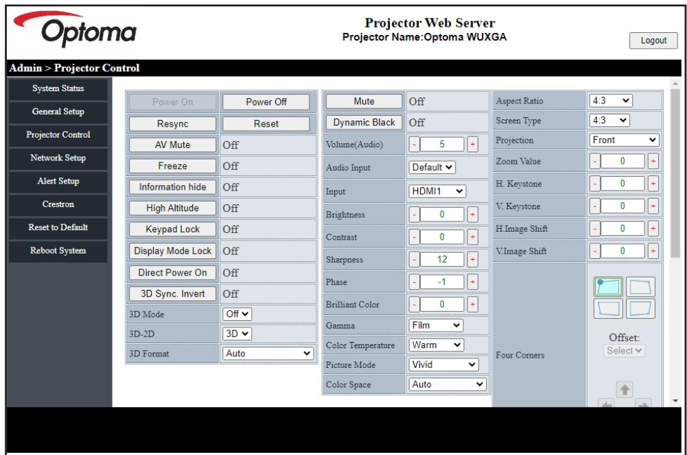This screenshot has height=455, width=687.
Task: Open the 3D-2D dropdown
Action: (237, 334)
